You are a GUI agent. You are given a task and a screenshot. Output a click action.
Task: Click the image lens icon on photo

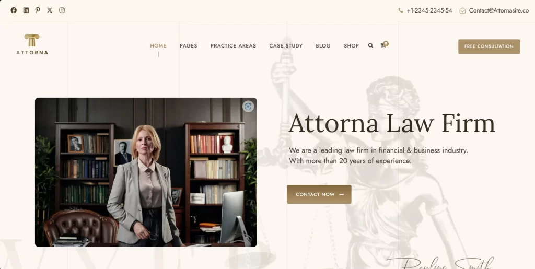[x=248, y=107]
